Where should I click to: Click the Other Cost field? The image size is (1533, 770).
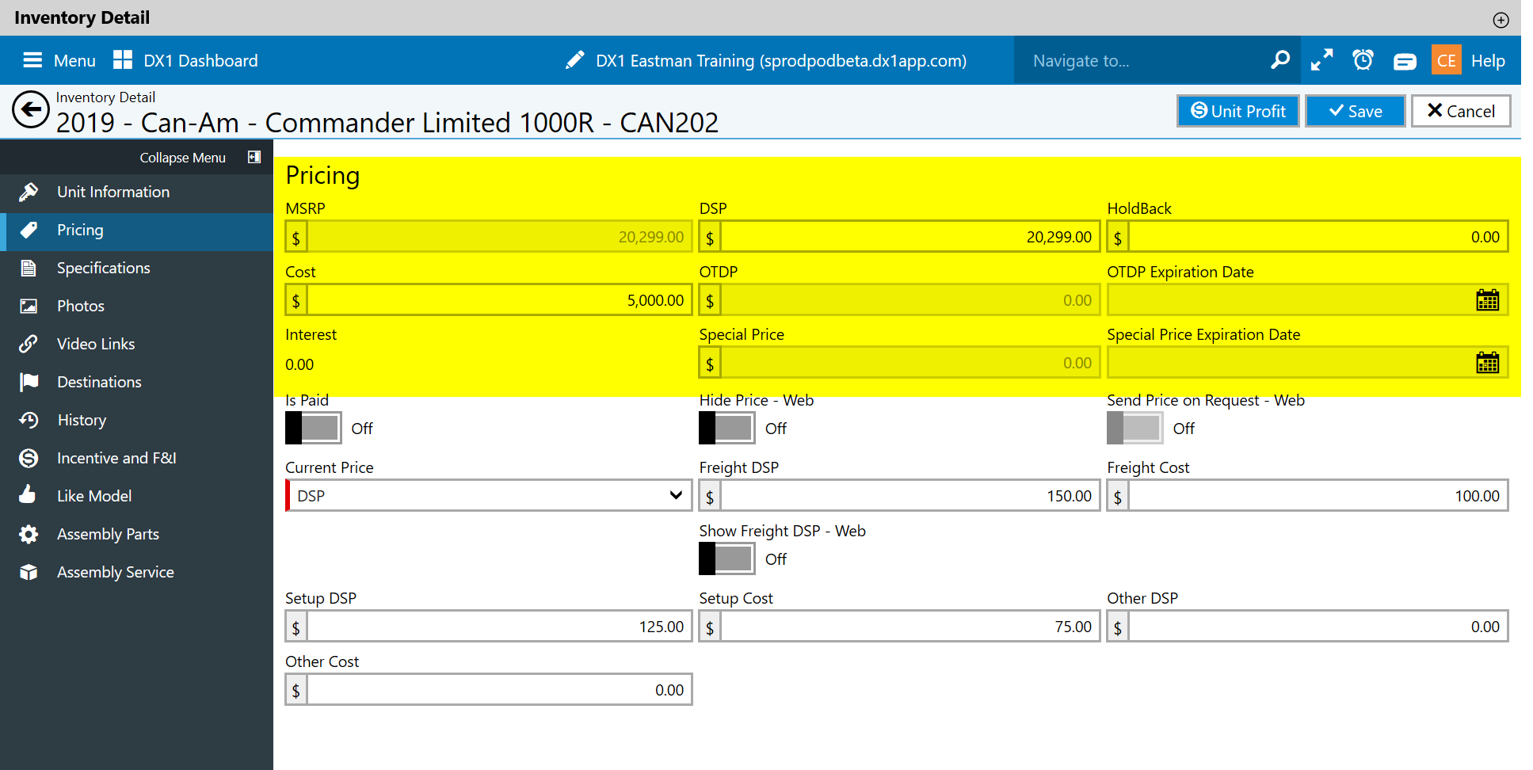499,690
